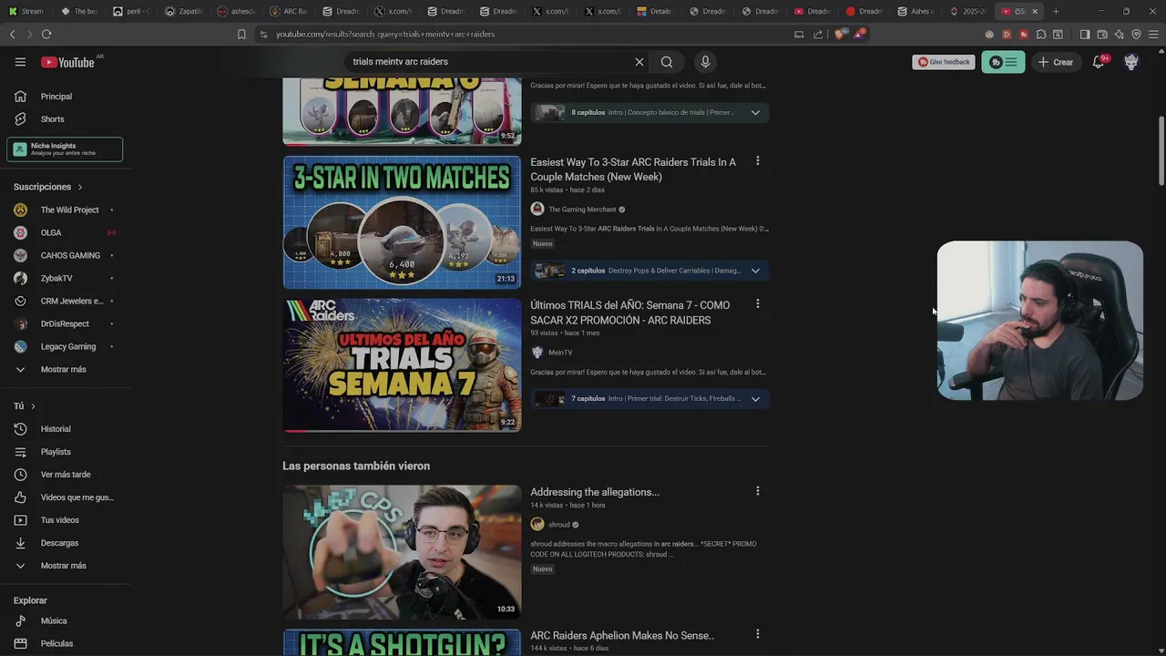Open The Gaming Merchant channel avatar
The height and width of the screenshot is (656, 1166).
coord(537,209)
